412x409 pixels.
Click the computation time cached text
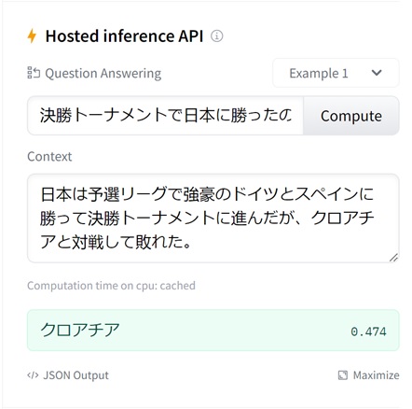[x=111, y=286]
